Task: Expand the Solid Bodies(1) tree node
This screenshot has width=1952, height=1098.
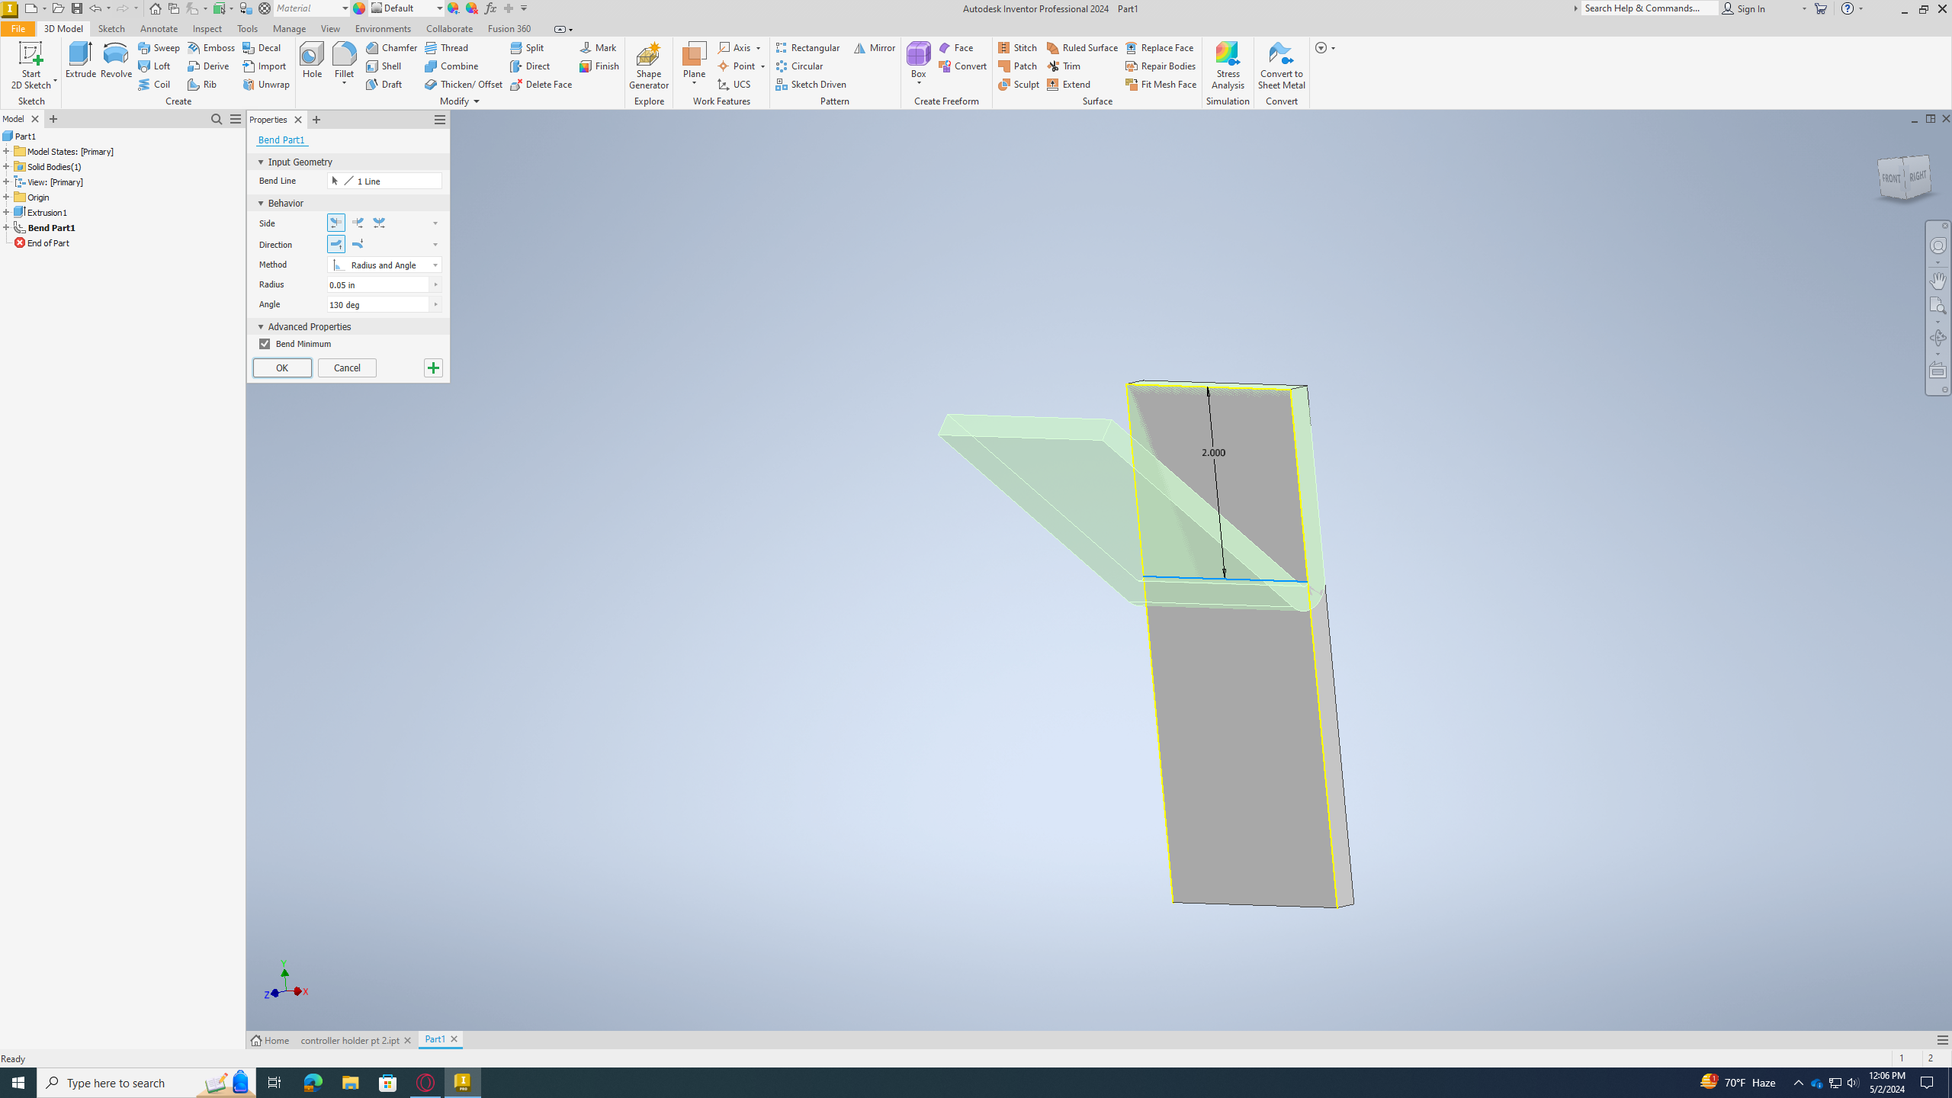Action: (x=6, y=166)
